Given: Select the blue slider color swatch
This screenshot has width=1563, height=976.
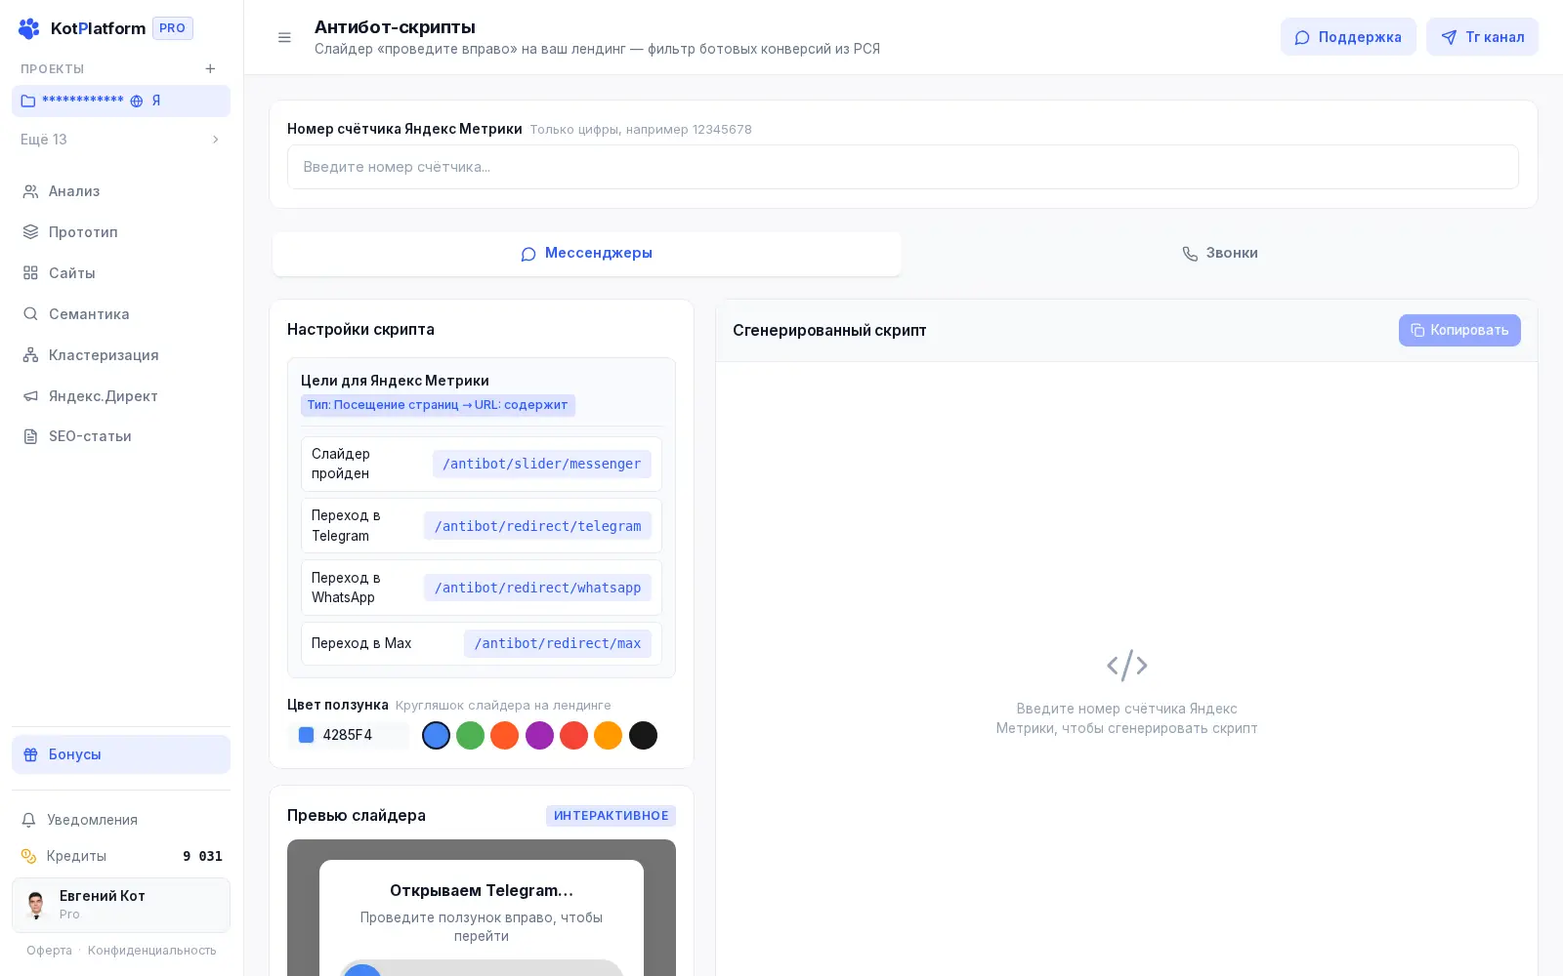Looking at the screenshot, I should tap(436, 735).
